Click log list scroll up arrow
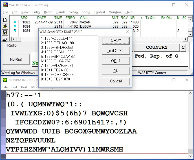 pyautogui.click(x=190, y=20)
